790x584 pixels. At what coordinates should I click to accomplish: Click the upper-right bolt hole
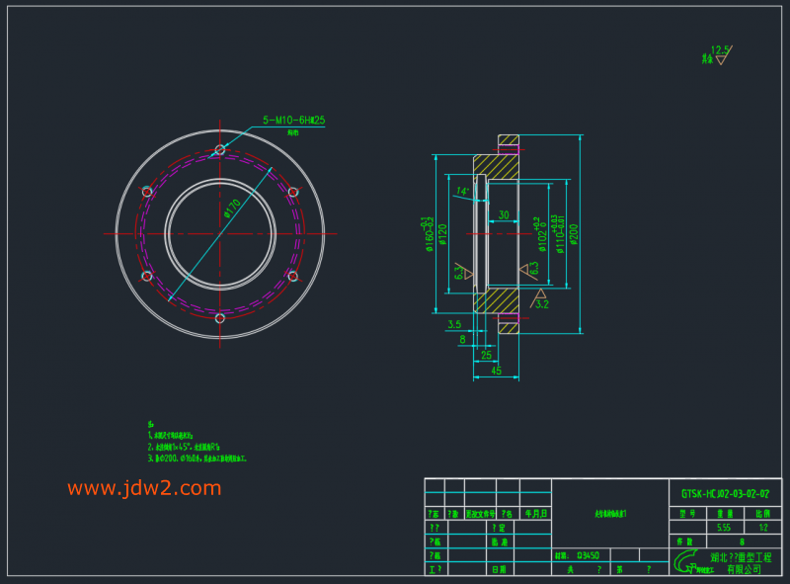[293, 192]
